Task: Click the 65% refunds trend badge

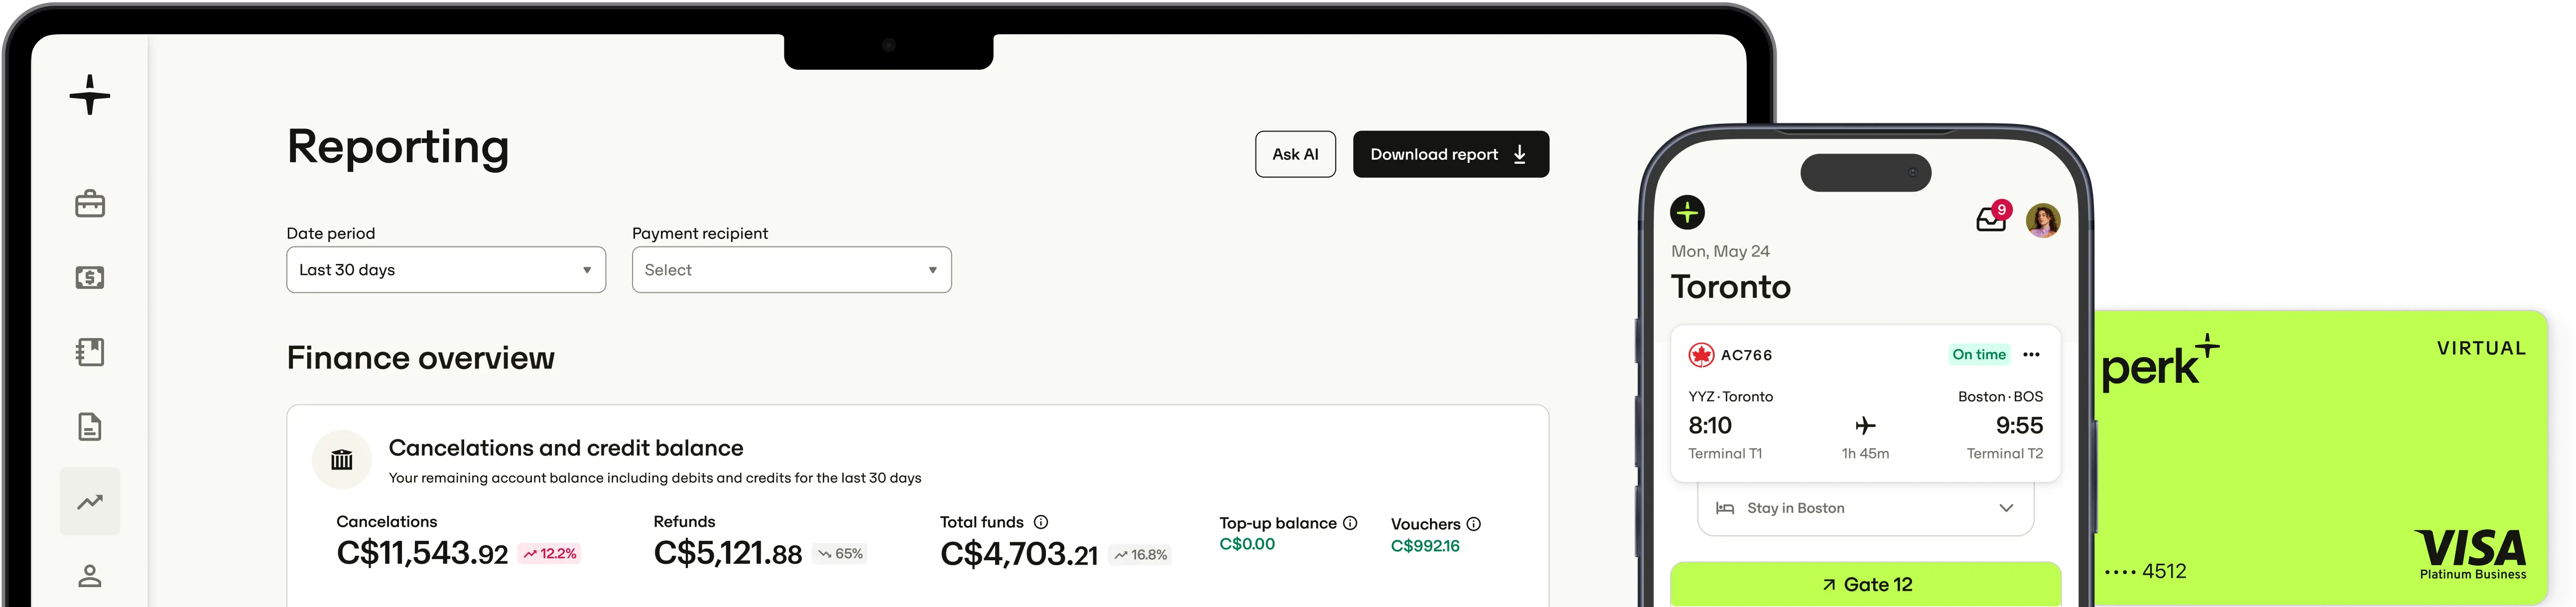Action: (x=840, y=554)
